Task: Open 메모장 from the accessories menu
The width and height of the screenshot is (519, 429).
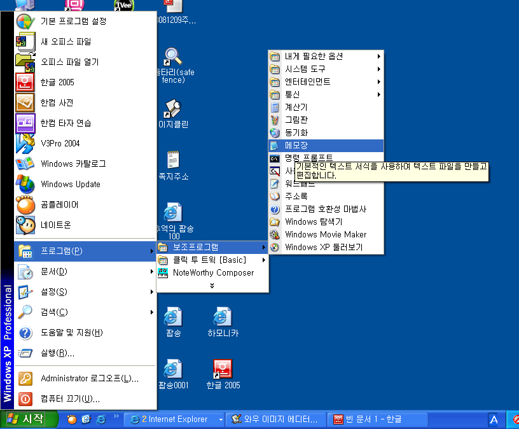Action: pos(326,145)
